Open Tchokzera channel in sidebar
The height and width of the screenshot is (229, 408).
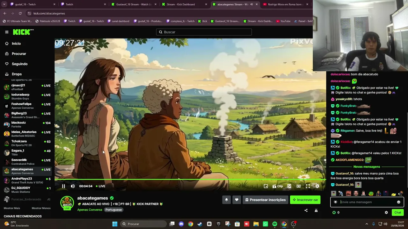[x=27, y=143]
